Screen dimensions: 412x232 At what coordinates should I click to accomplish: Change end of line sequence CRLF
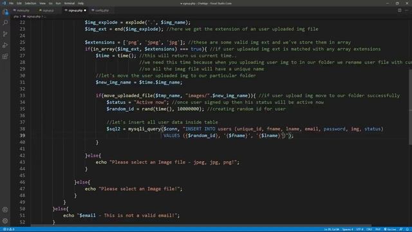[x=369, y=229]
